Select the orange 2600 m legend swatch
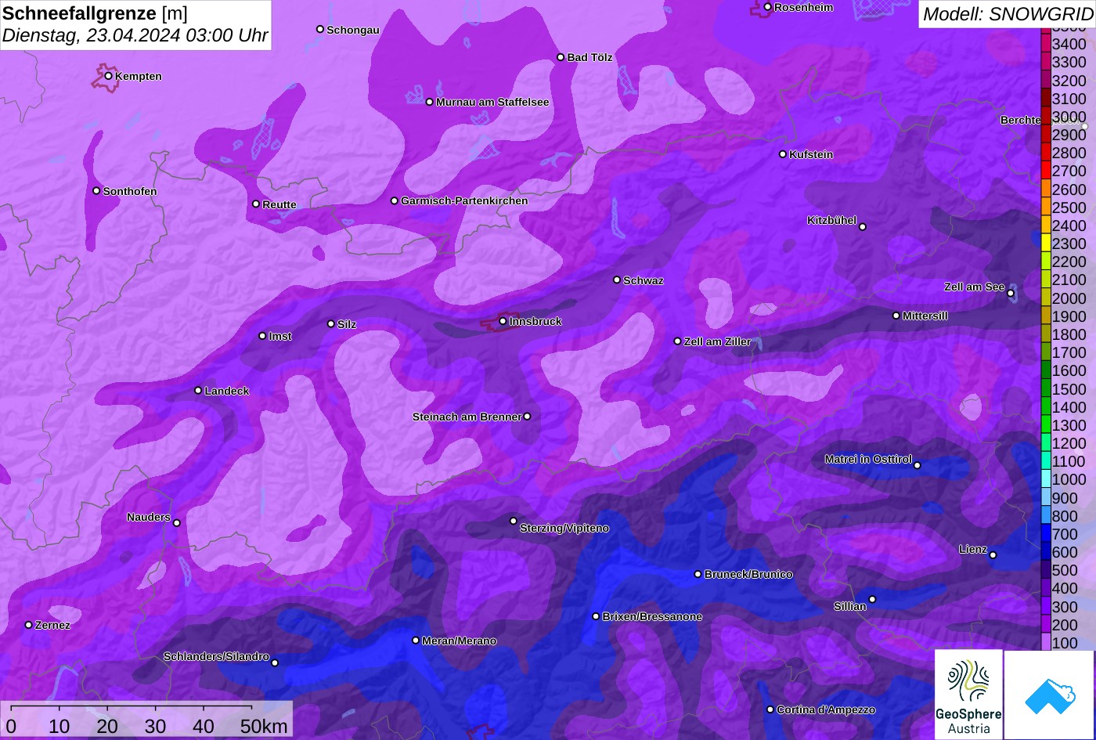Viewport: 1096px width, 740px height. (x=1045, y=189)
